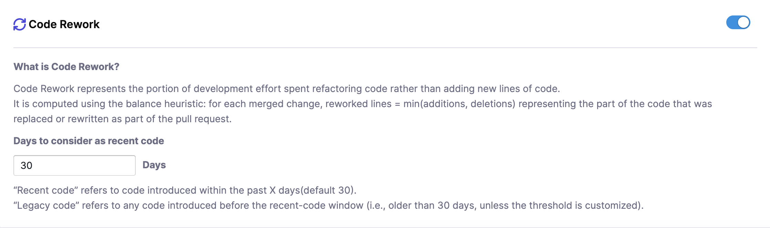The width and height of the screenshot is (770, 228).
Task: Click 'unless the threshold is customized' text
Action: [x=560, y=205]
